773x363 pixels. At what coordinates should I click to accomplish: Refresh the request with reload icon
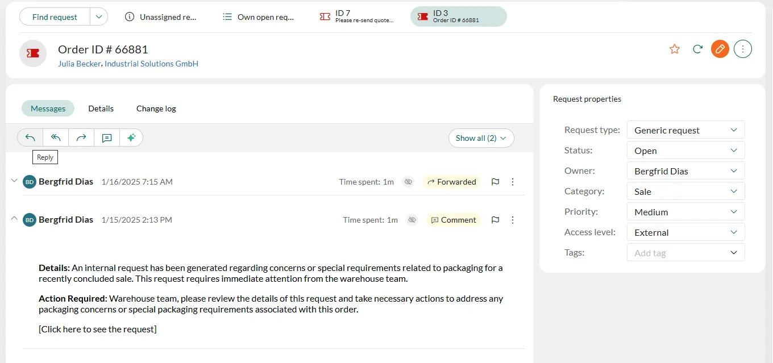pos(697,49)
